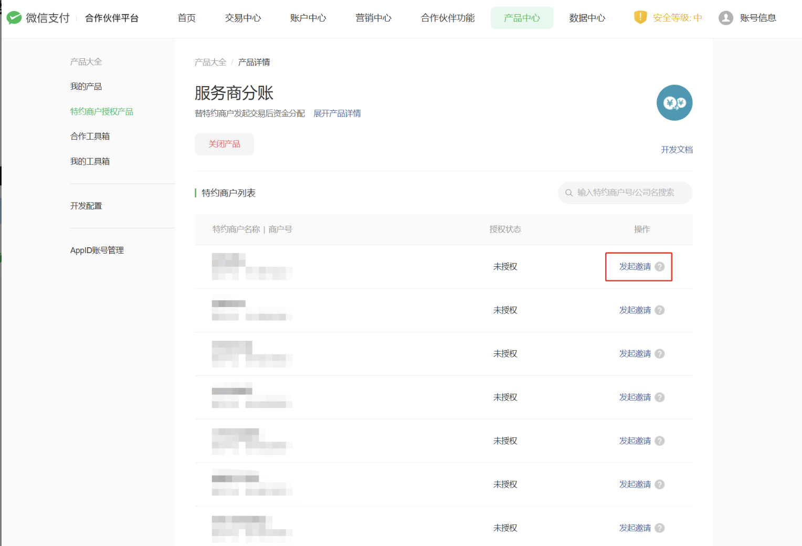Click help icon beside last 发起邀请 link
Image resolution: width=802 pixels, height=546 pixels.
[660, 528]
